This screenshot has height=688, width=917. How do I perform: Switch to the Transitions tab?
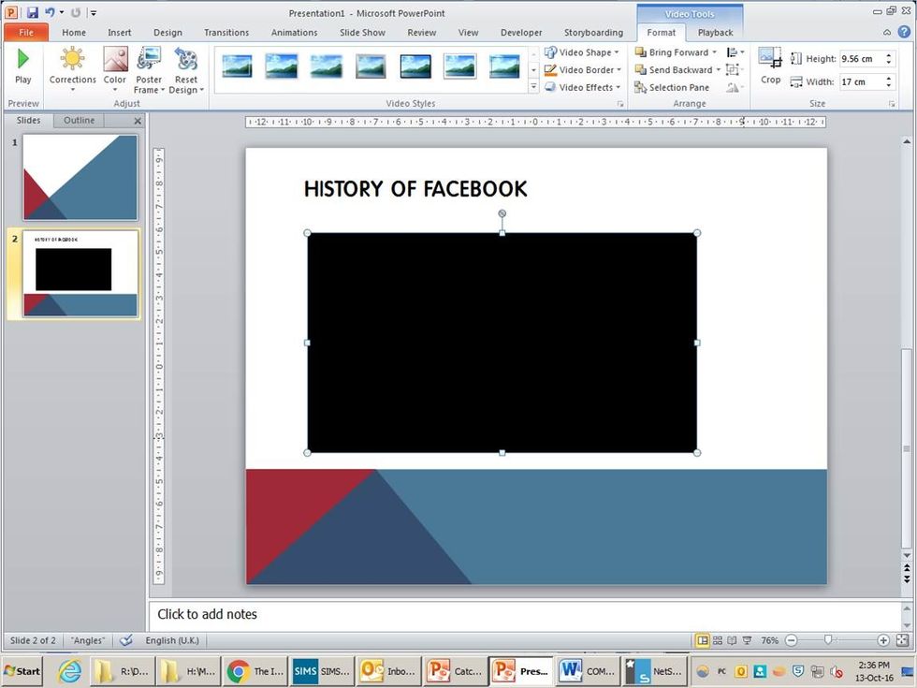(x=226, y=33)
